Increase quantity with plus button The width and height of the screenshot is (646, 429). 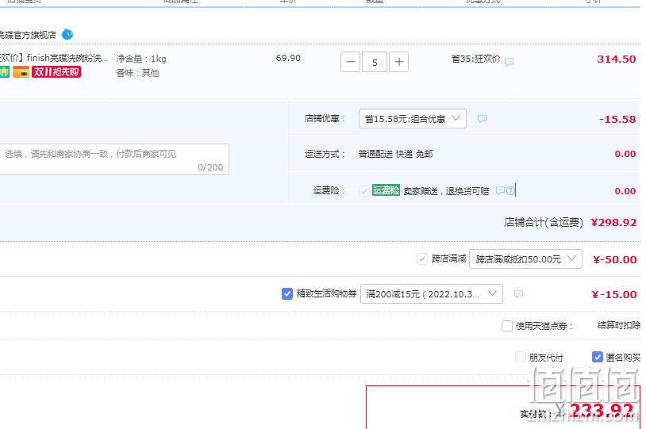pos(398,62)
